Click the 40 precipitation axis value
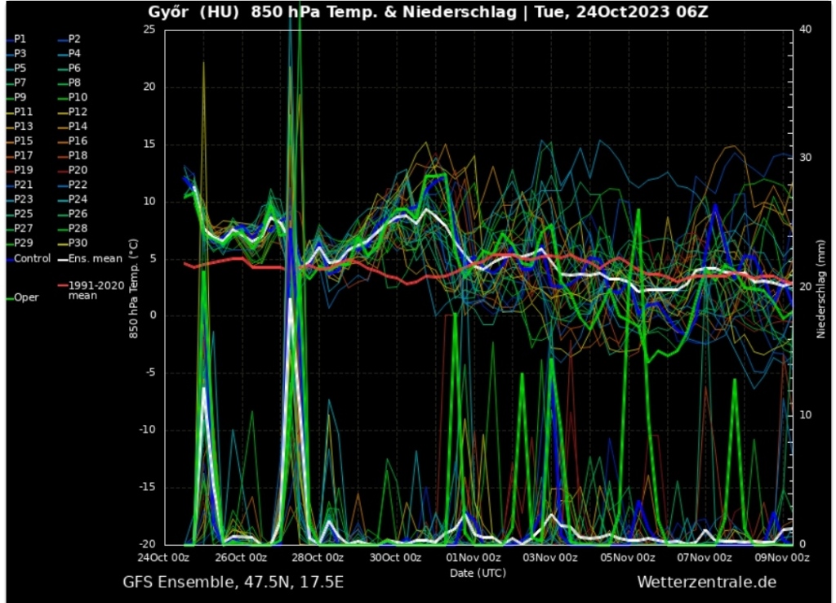This screenshot has width=836, height=603. click(x=806, y=29)
